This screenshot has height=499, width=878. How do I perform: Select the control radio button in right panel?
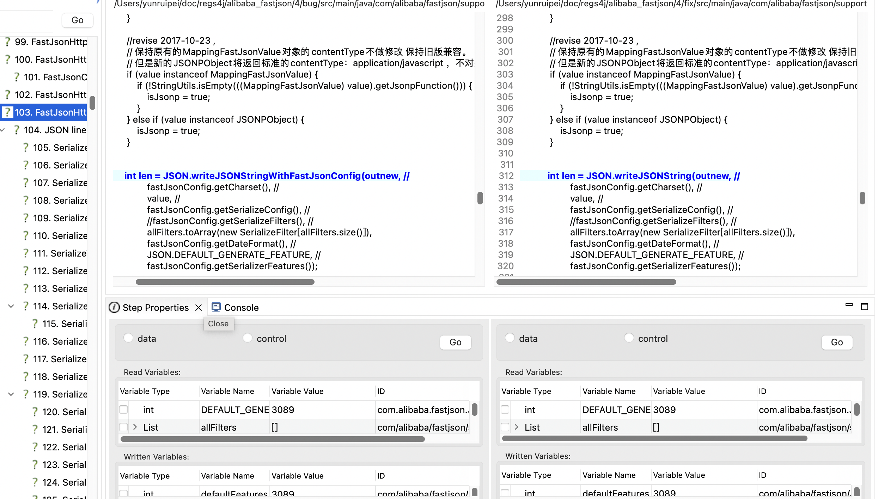[629, 337]
